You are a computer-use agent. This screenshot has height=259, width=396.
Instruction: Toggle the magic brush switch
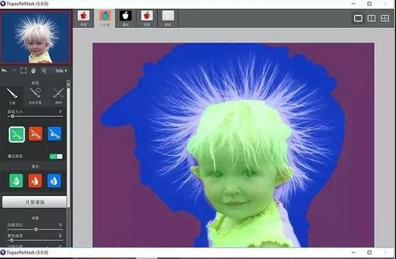coord(56,156)
